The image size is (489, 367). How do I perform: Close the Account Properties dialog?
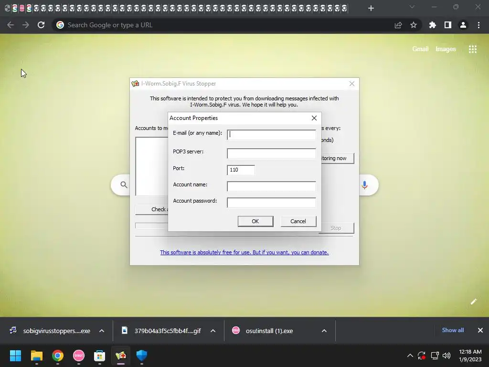(x=314, y=118)
